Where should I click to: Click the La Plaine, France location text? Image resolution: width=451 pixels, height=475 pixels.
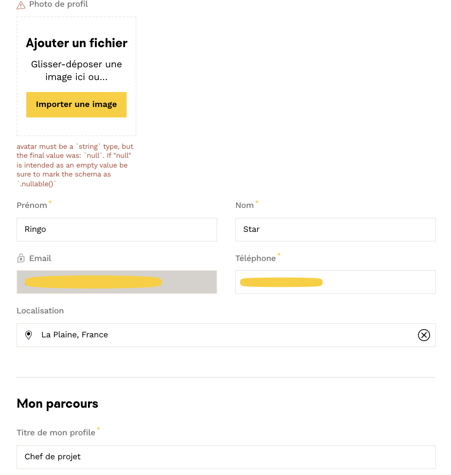point(75,335)
